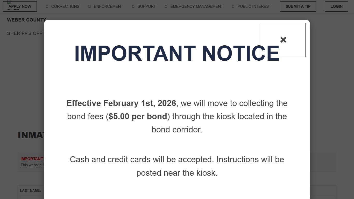Click the small icon beside Corrections
354x199 pixels.
pos(47,6)
